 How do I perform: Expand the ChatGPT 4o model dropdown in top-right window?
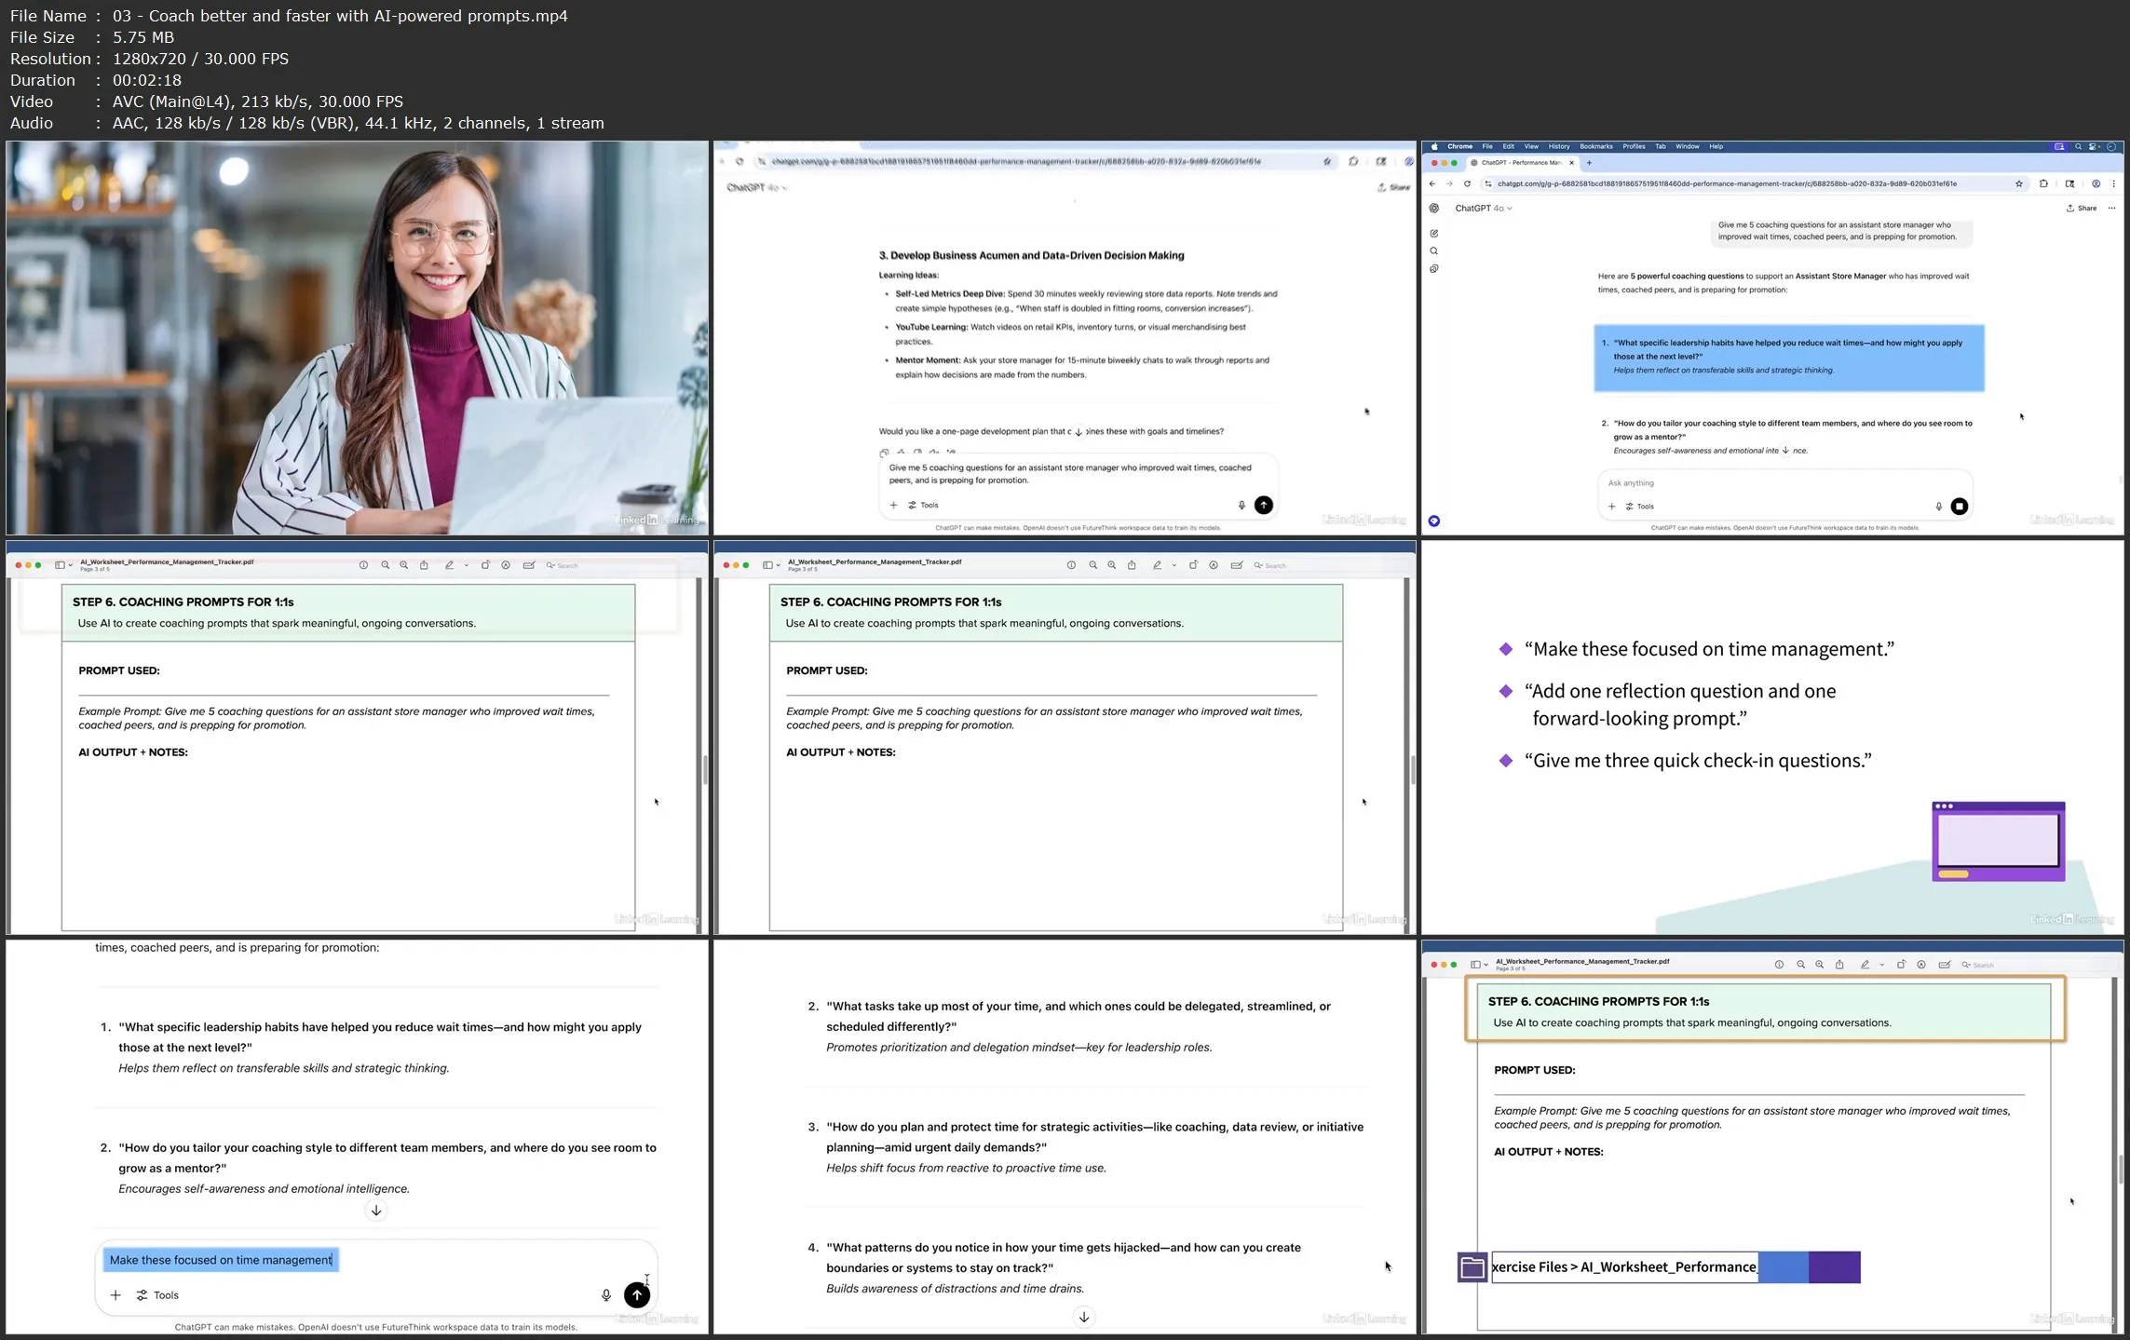1484,209
